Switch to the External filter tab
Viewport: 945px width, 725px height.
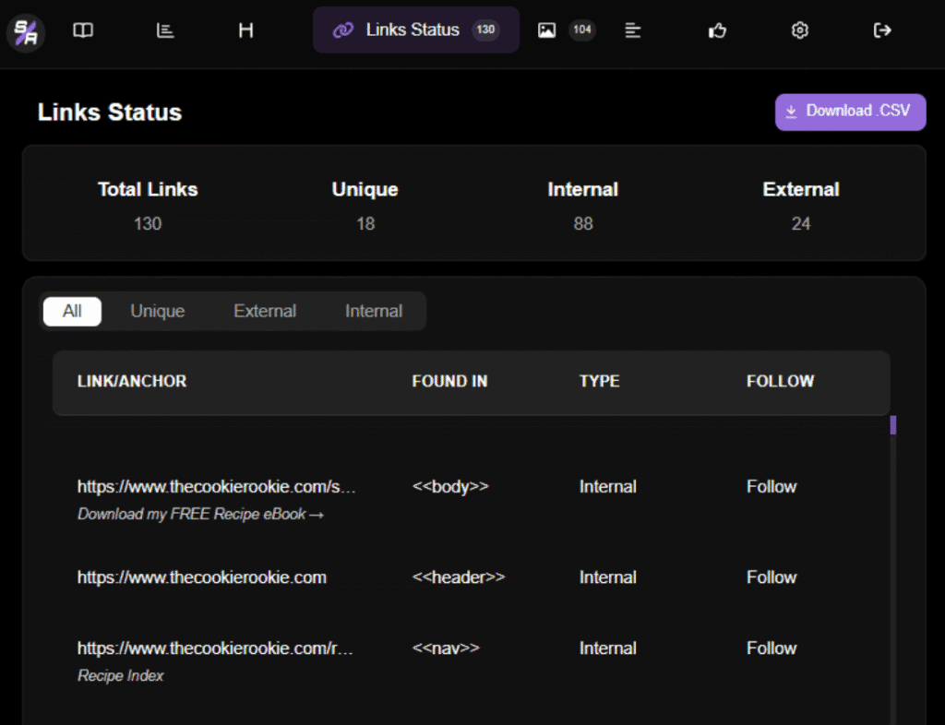pyautogui.click(x=265, y=311)
